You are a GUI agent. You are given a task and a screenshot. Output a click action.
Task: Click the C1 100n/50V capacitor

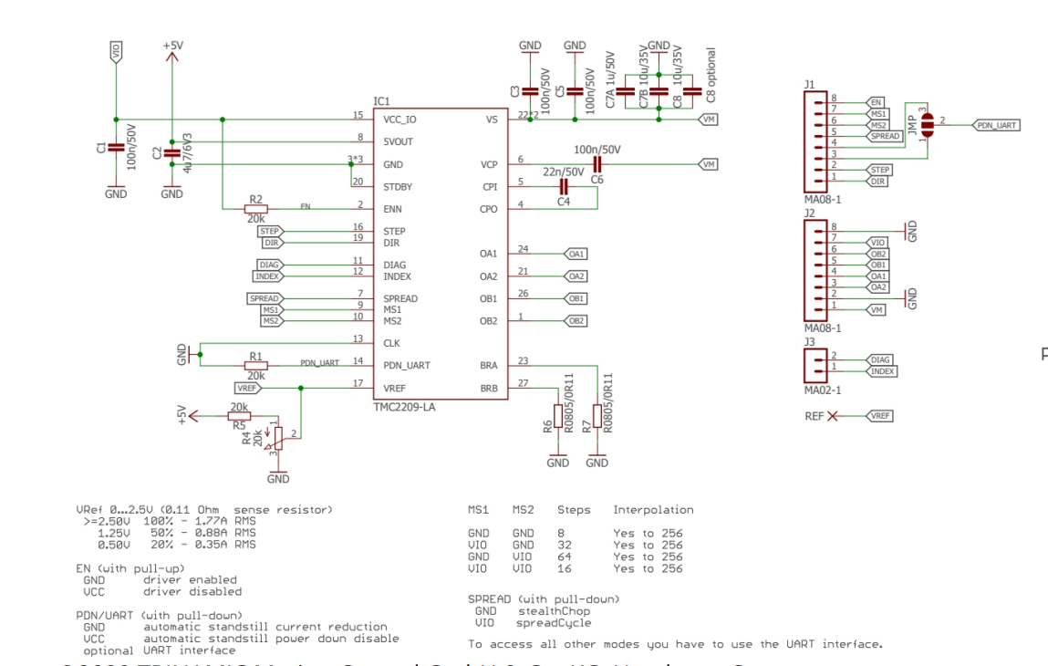(116, 148)
